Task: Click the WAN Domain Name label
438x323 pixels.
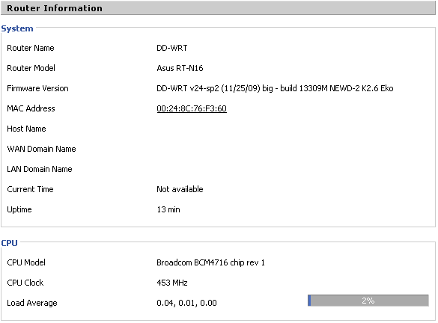Action: tap(41, 149)
